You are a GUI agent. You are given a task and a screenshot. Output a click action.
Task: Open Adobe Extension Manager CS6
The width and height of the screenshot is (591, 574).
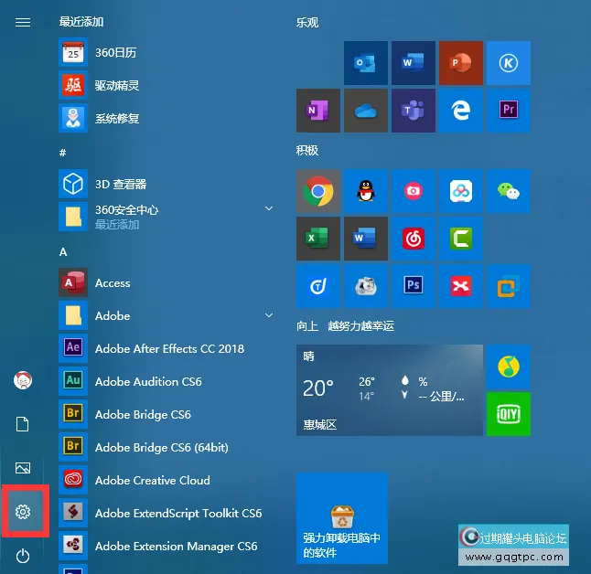tap(166, 546)
